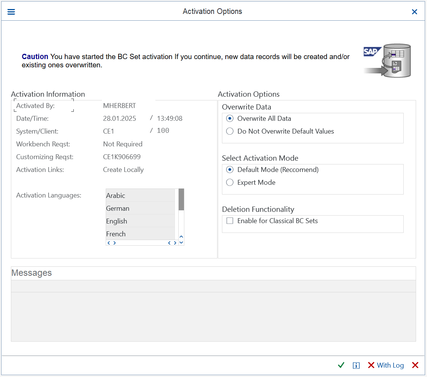Click the language list vertical scrollbar thumb
This screenshot has height=377, width=427.
point(181,199)
